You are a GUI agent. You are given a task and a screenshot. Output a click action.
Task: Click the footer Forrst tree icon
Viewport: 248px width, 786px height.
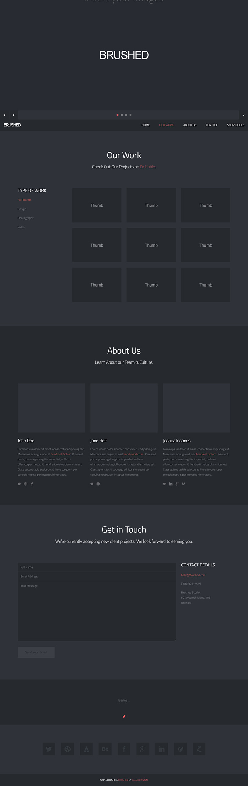click(86, 749)
